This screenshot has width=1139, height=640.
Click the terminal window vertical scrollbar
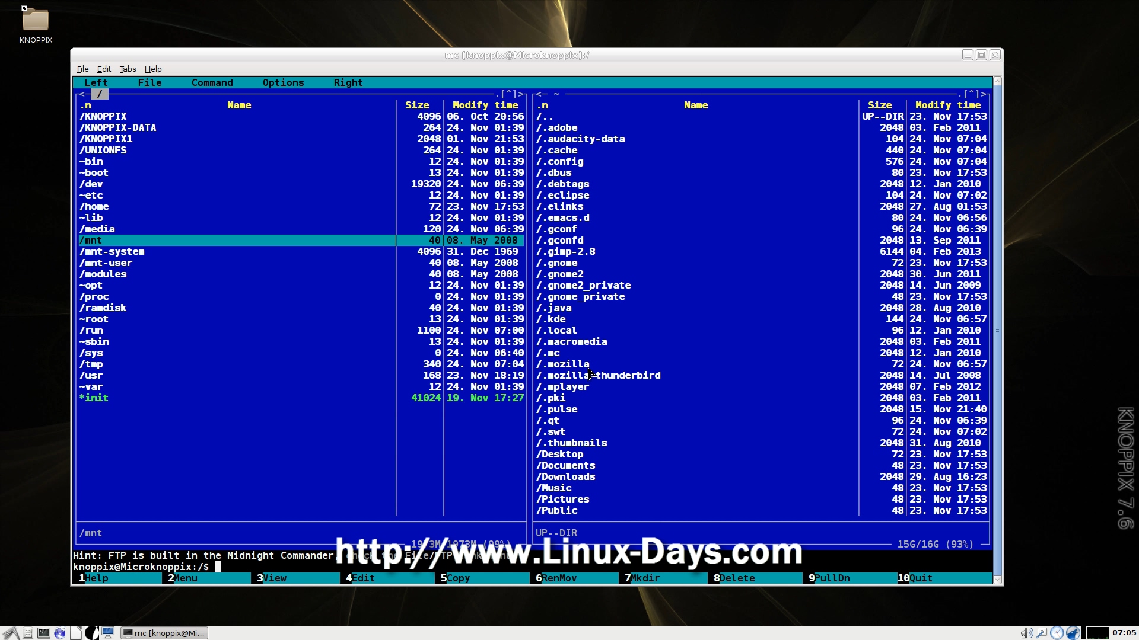coord(997,330)
